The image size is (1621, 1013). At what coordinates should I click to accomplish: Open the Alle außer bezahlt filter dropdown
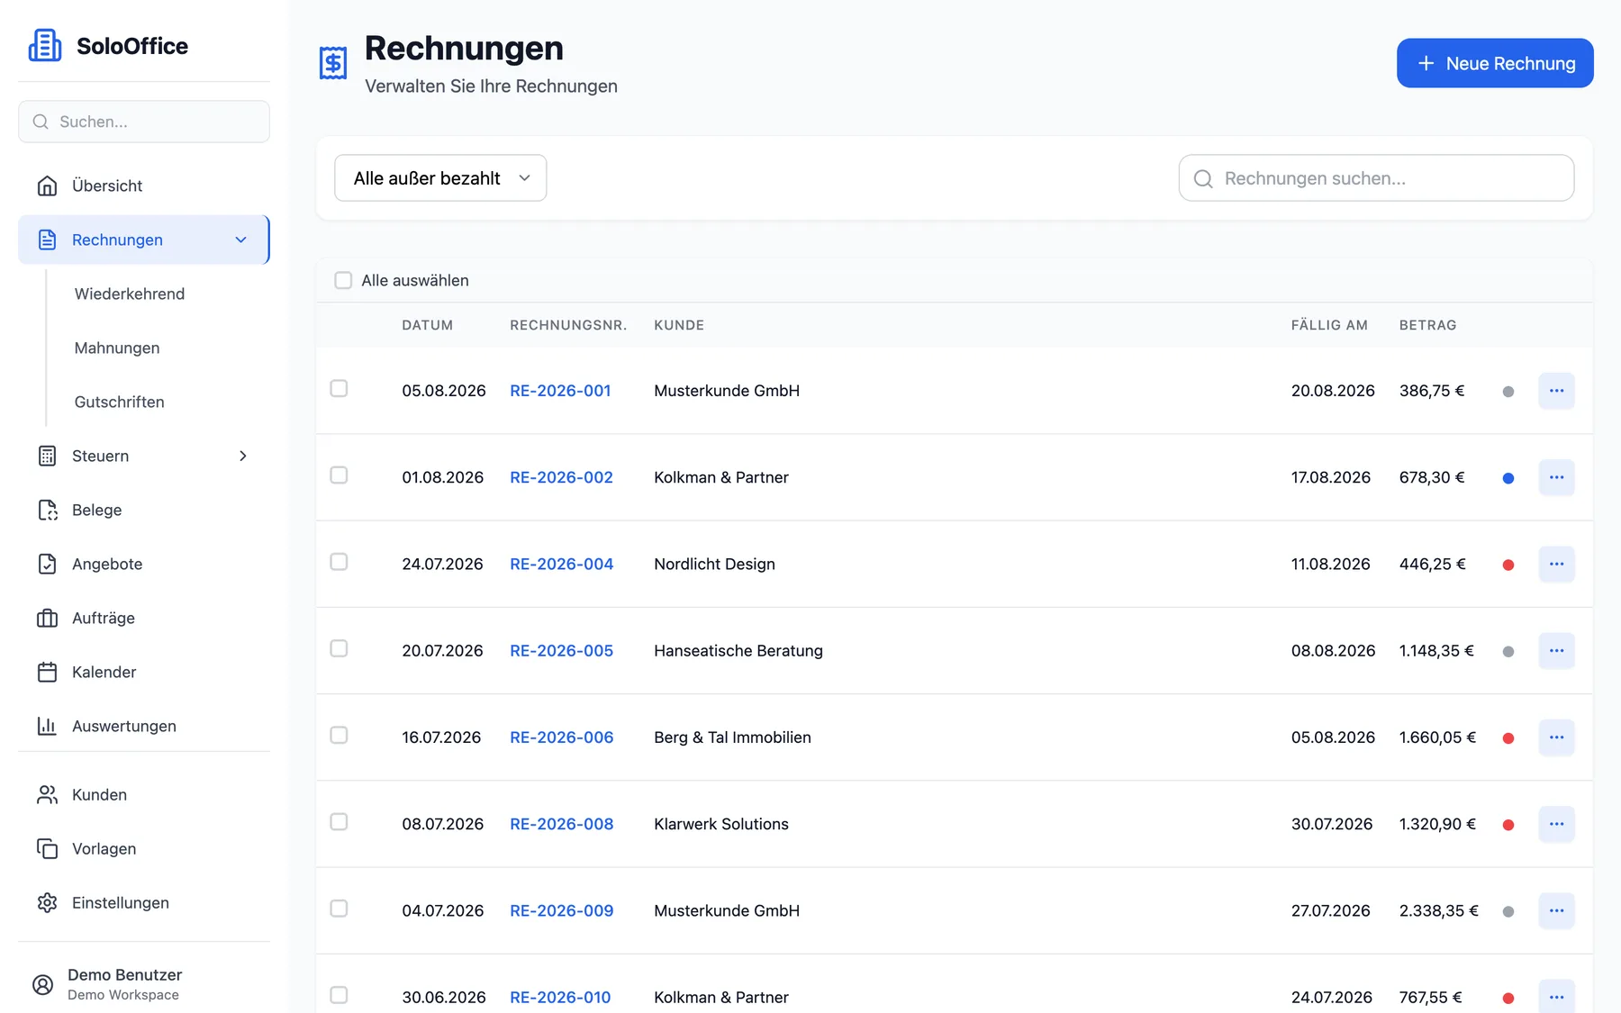point(440,177)
